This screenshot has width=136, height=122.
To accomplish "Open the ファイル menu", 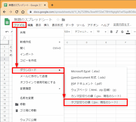I will (19, 25).
